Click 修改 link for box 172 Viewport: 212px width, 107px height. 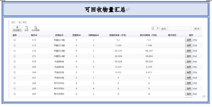(x=195, y=51)
